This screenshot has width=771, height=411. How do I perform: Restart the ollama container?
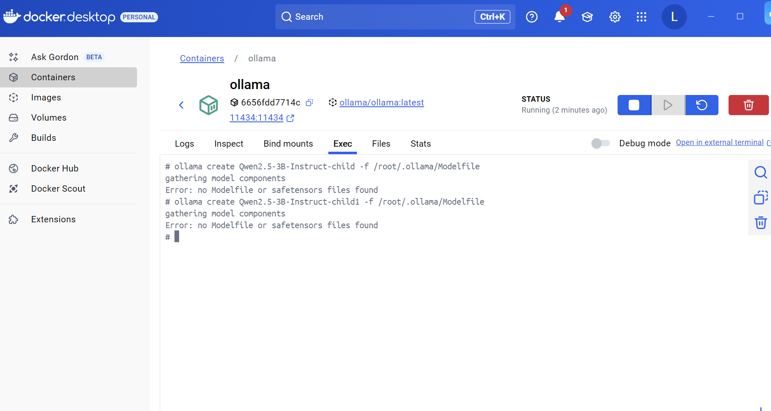[702, 105]
